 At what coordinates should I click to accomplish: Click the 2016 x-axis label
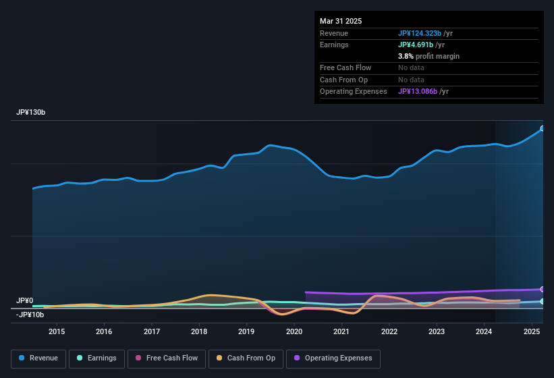tap(104, 331)
